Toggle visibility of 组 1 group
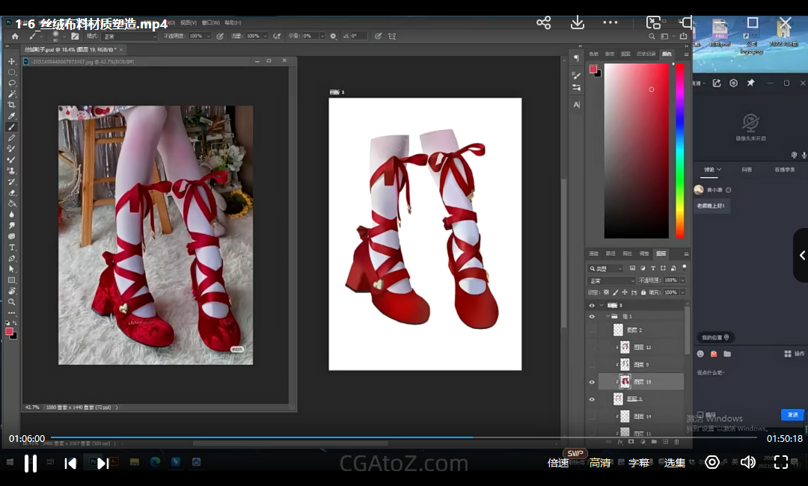This screenshot has width=808, height=486. click(592, 317)
